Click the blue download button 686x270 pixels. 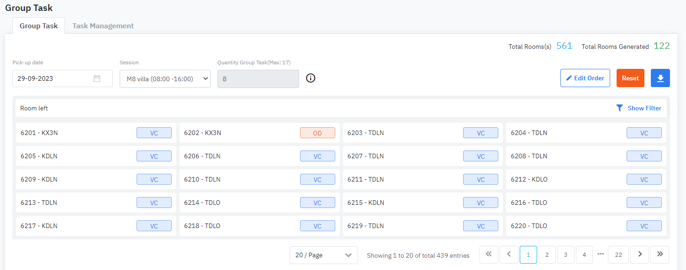coord(660,78)
